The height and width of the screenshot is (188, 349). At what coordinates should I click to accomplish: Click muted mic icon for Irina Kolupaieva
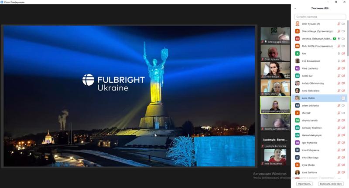click(x=339, y=150)
